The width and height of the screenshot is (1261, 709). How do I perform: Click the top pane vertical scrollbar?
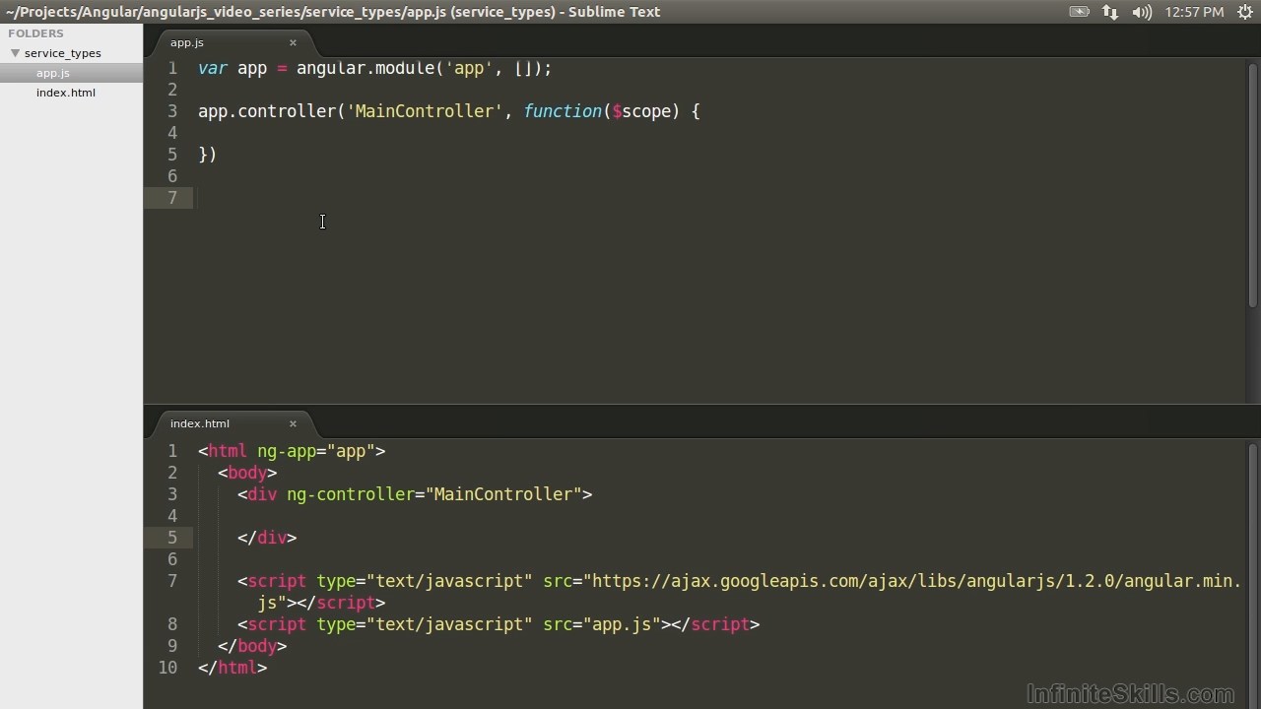(x=1253, y=187)
